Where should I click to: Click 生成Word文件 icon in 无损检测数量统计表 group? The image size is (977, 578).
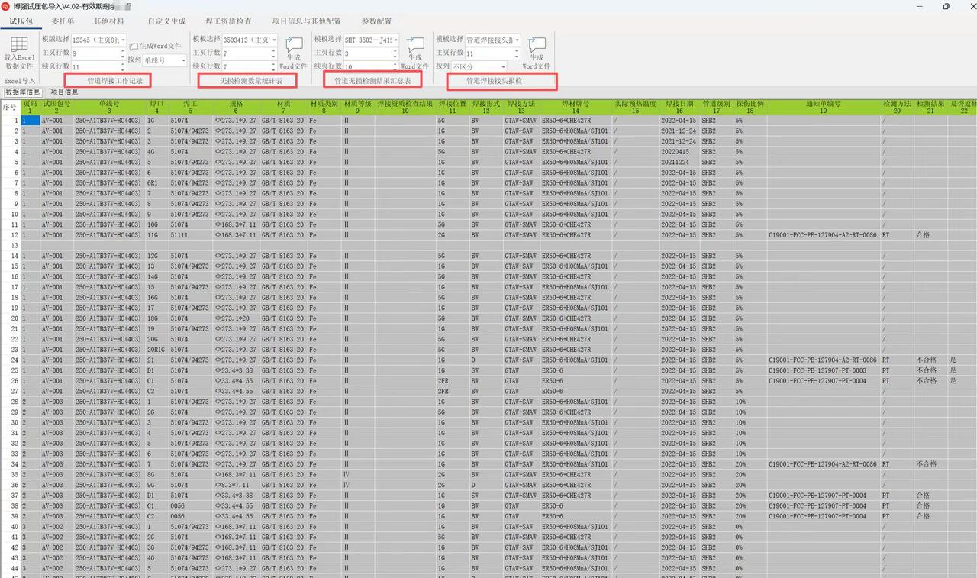[293, 46]
